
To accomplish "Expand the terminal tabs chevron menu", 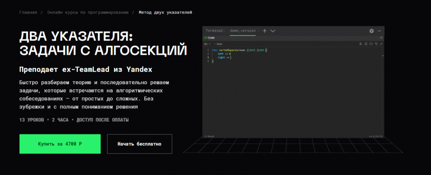I will 273,31.
